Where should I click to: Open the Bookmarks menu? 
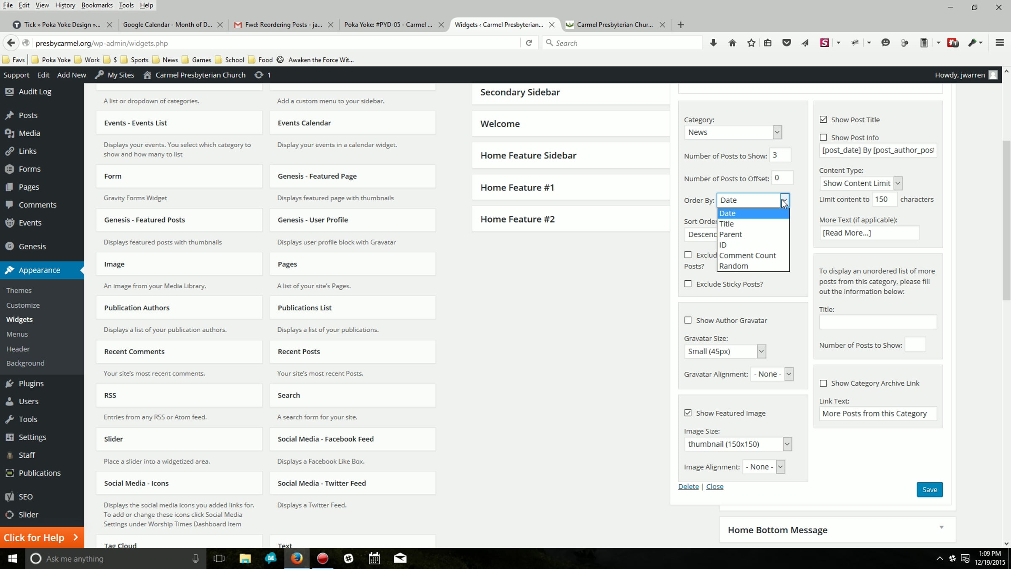(97, 5)
